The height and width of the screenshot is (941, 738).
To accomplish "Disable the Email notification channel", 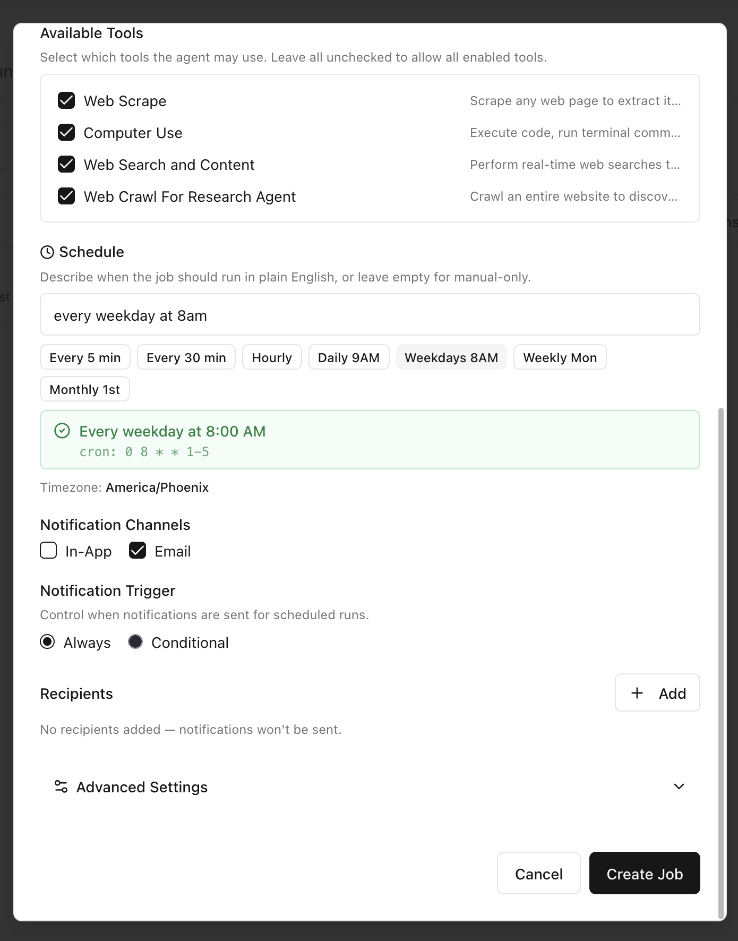I will coord(138,550).
